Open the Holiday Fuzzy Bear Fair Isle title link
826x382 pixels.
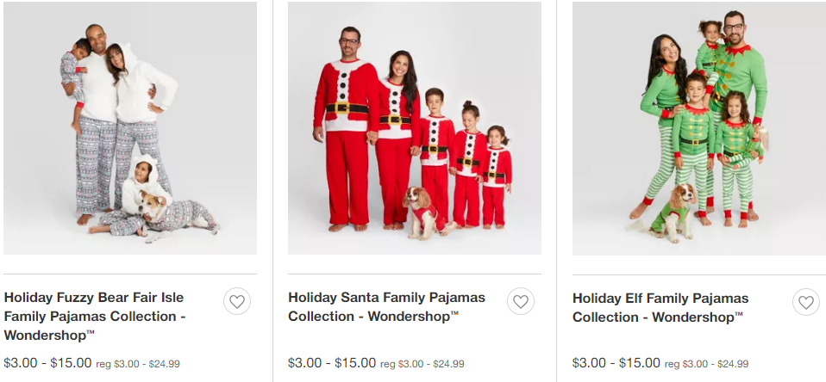pyautogui.click(x=94, y=316)
